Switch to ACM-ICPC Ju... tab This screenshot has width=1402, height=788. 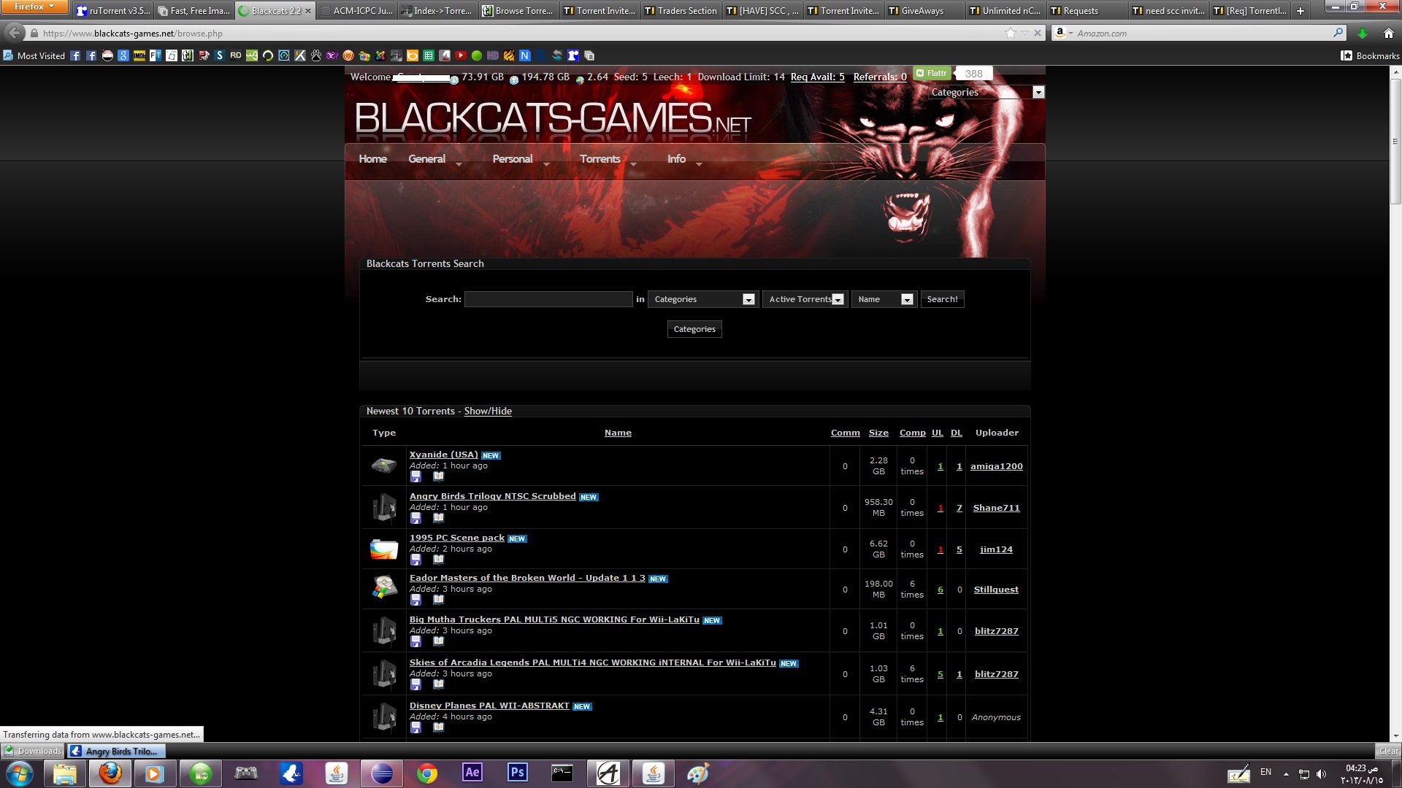[356, 11]
